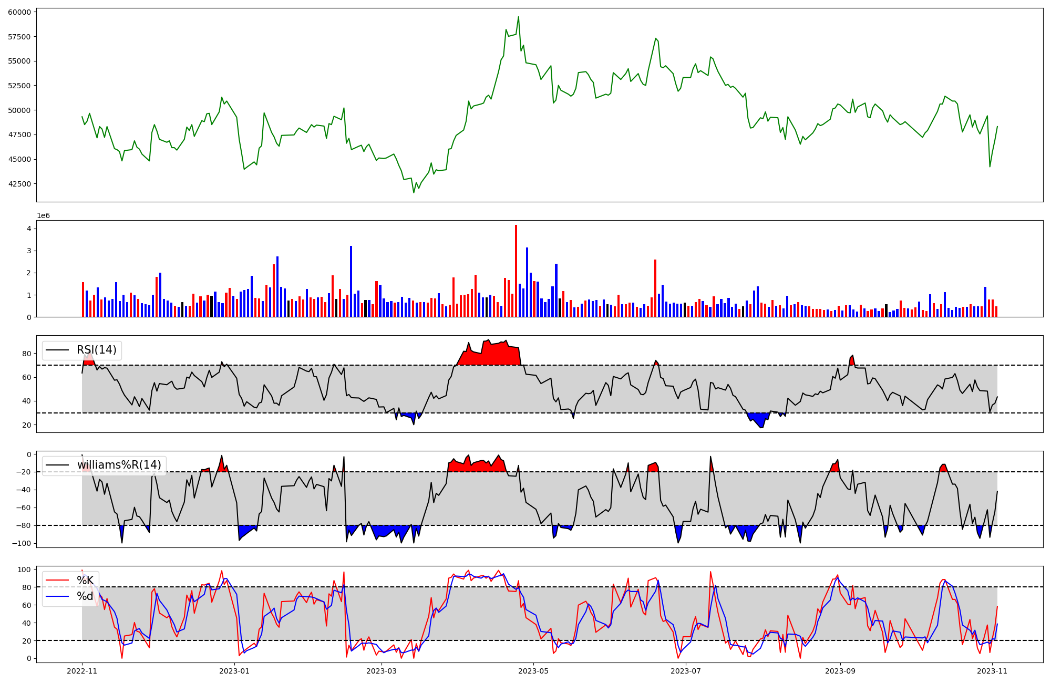Image resolution: width=1051 pixels, height=683 pixels.
Task: Click the large red RSI overbought area
Action: [494, 355]
